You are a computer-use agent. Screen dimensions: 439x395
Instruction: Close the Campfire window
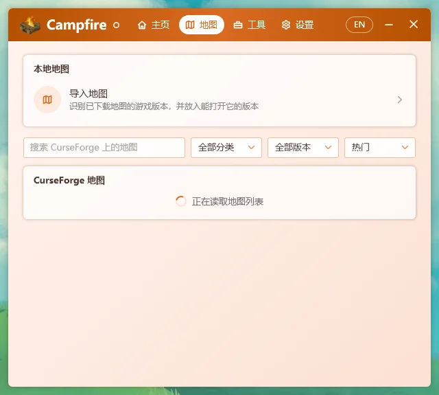click(414, 25)
